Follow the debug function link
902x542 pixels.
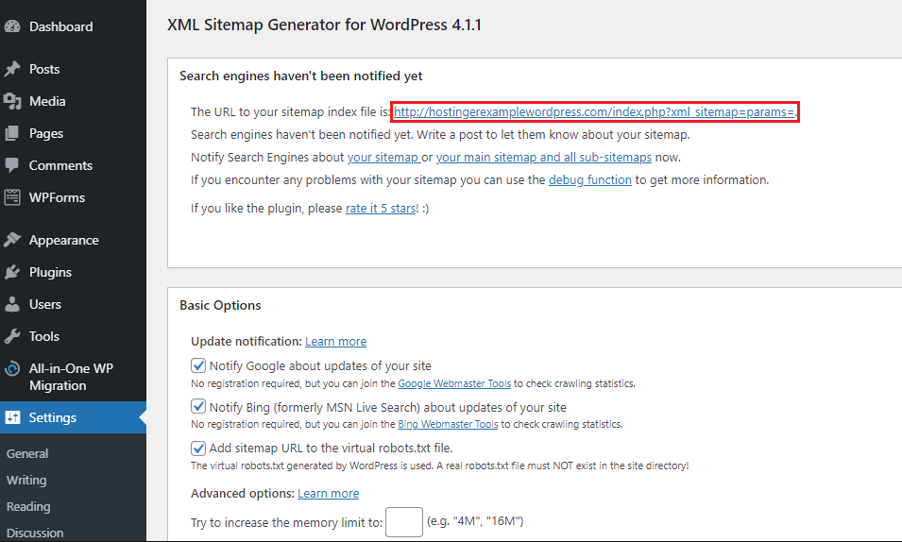click(x=589, y=180)
